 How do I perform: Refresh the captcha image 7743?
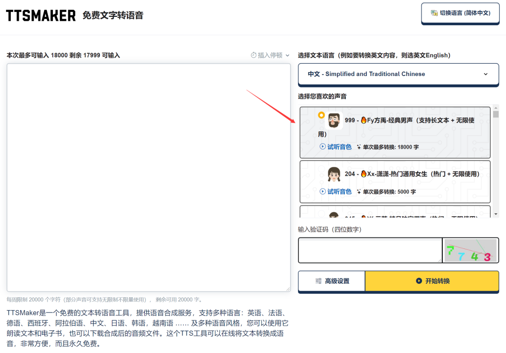470,250
